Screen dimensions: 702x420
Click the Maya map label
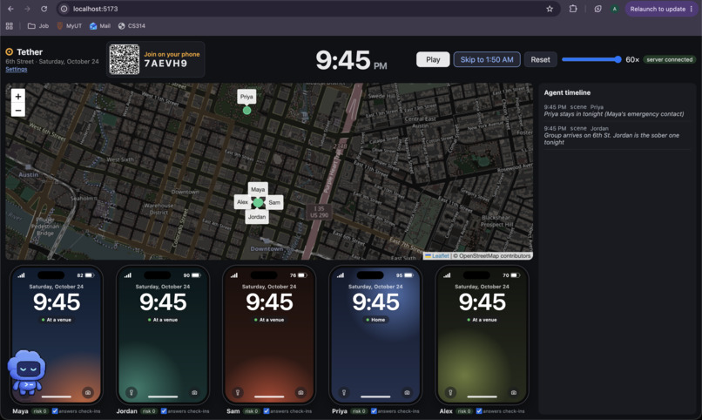[x=258, y=189]
